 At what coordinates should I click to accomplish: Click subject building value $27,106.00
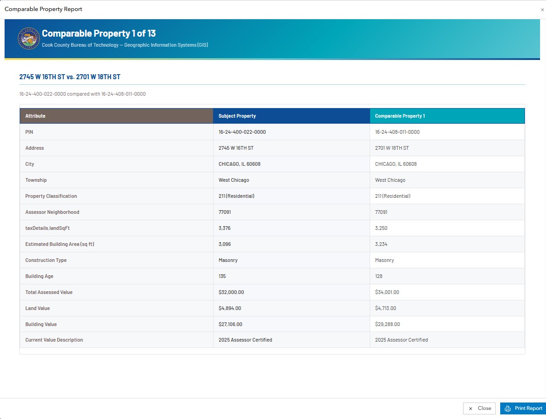coord(230,324)
